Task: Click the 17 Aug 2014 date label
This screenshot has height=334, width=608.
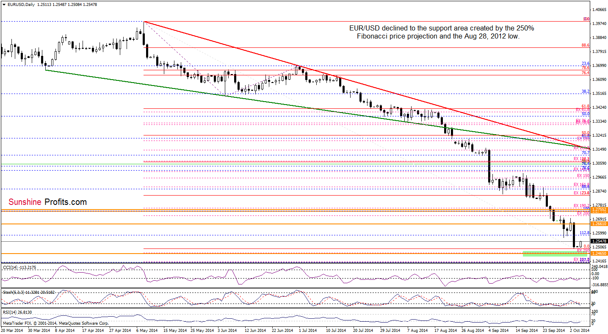Action: point(446,330)
